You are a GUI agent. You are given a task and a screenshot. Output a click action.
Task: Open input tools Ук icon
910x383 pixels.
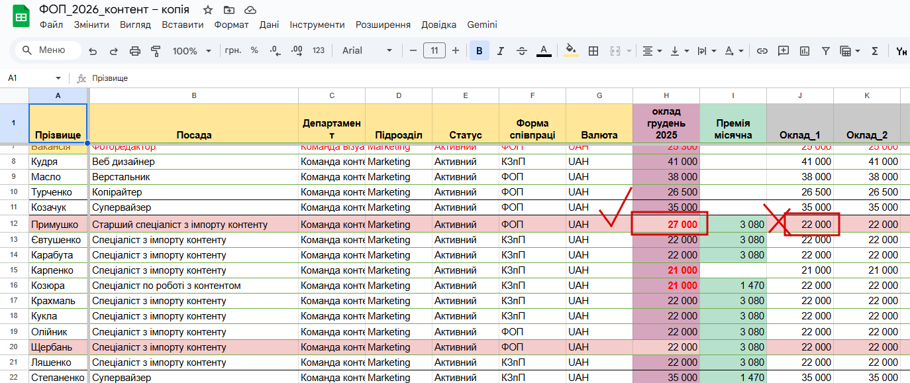coord(901,50)
